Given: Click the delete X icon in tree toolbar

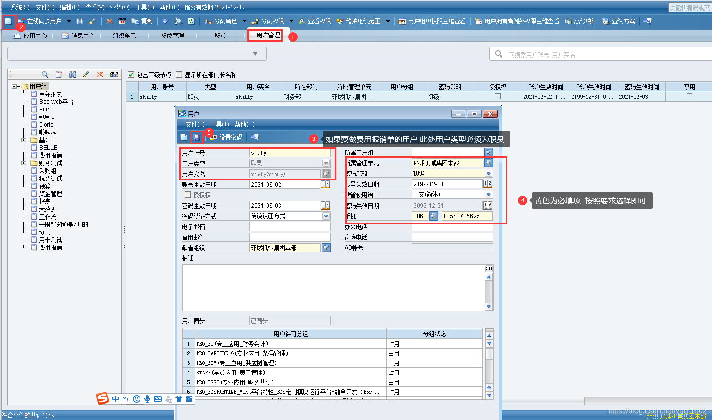Looking at the screenshot, I should point(100,74).
